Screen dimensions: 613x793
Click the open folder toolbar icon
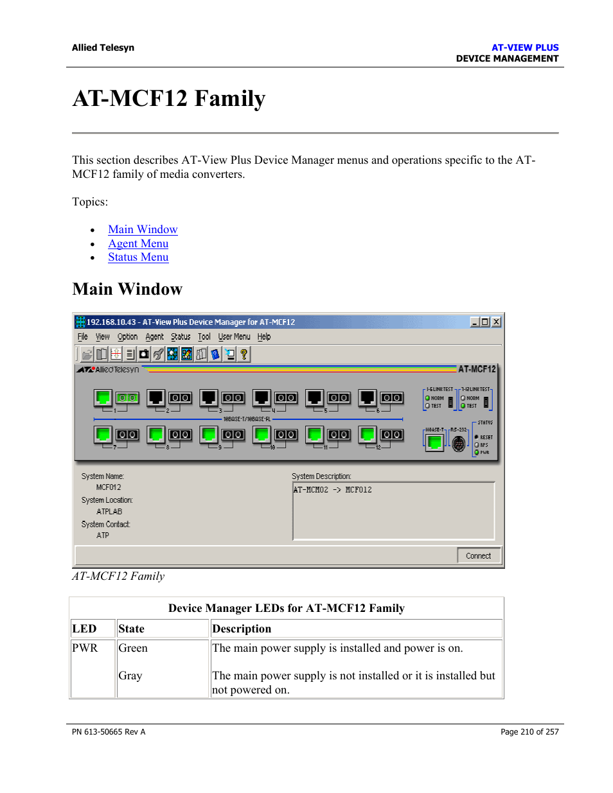click(87, 354)
